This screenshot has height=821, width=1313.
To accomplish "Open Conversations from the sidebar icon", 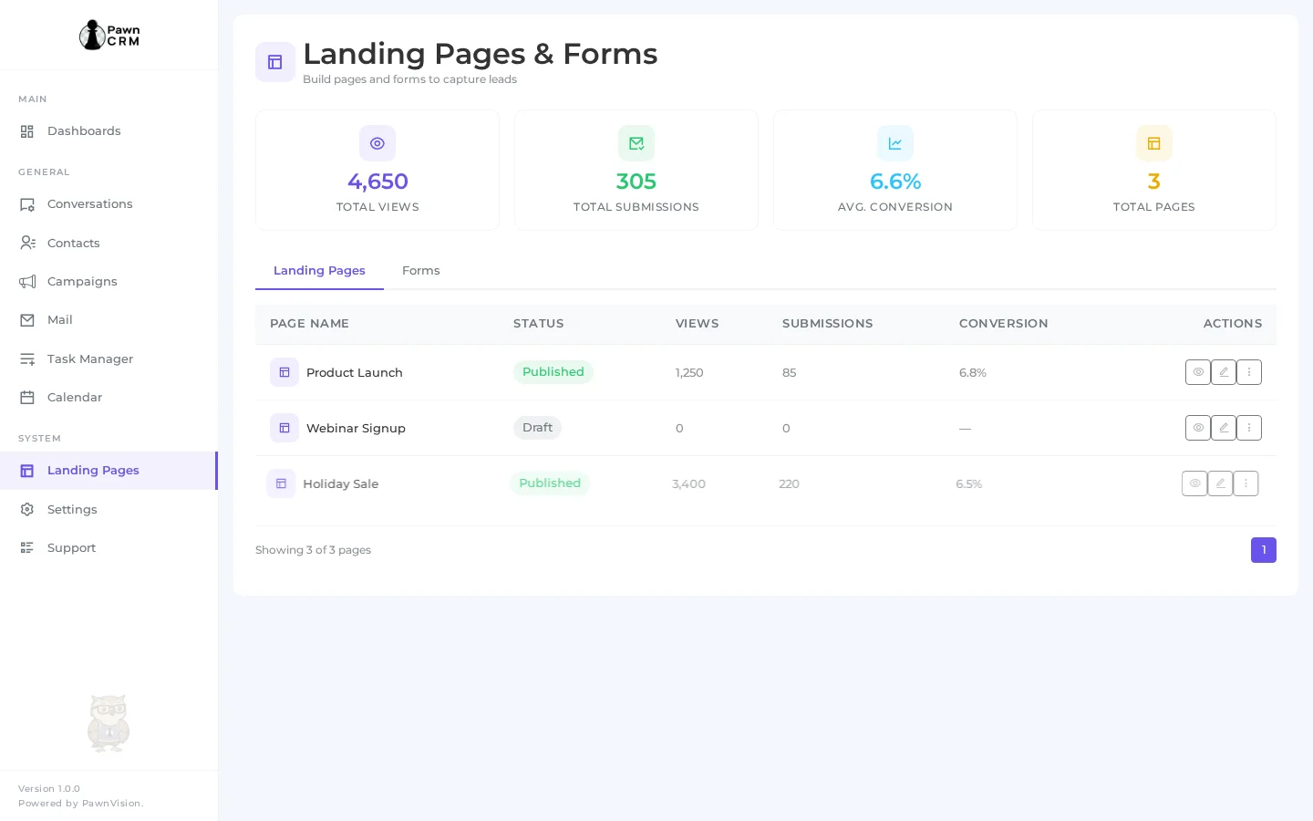I will point(27,204).
